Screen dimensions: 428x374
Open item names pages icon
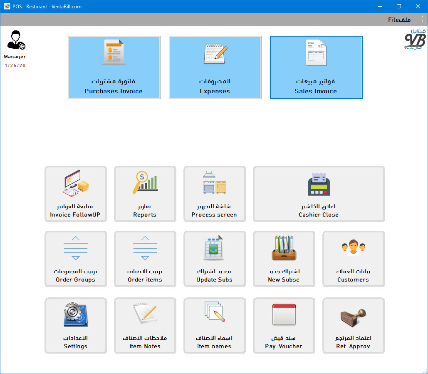[x=215, y=312]
